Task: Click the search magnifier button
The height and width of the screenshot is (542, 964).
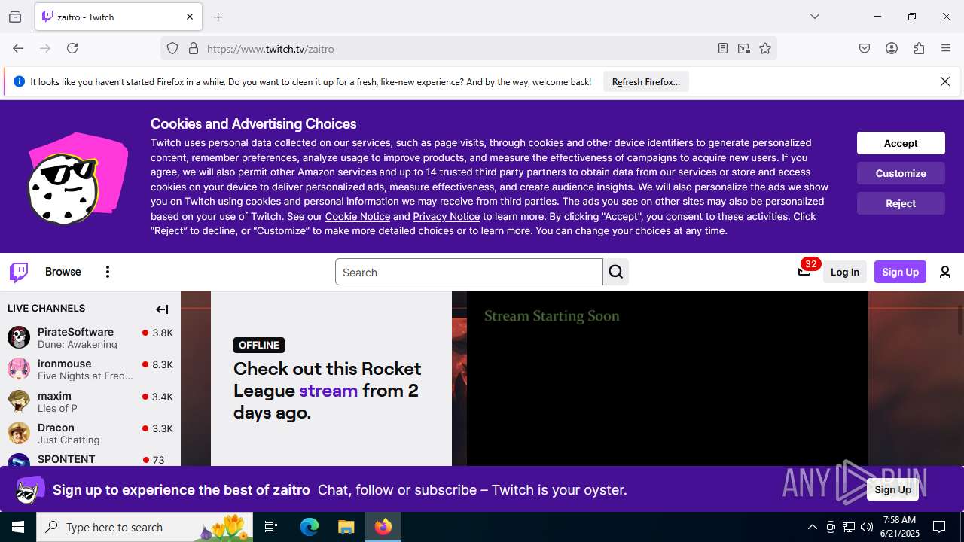Action: [616, 272]
